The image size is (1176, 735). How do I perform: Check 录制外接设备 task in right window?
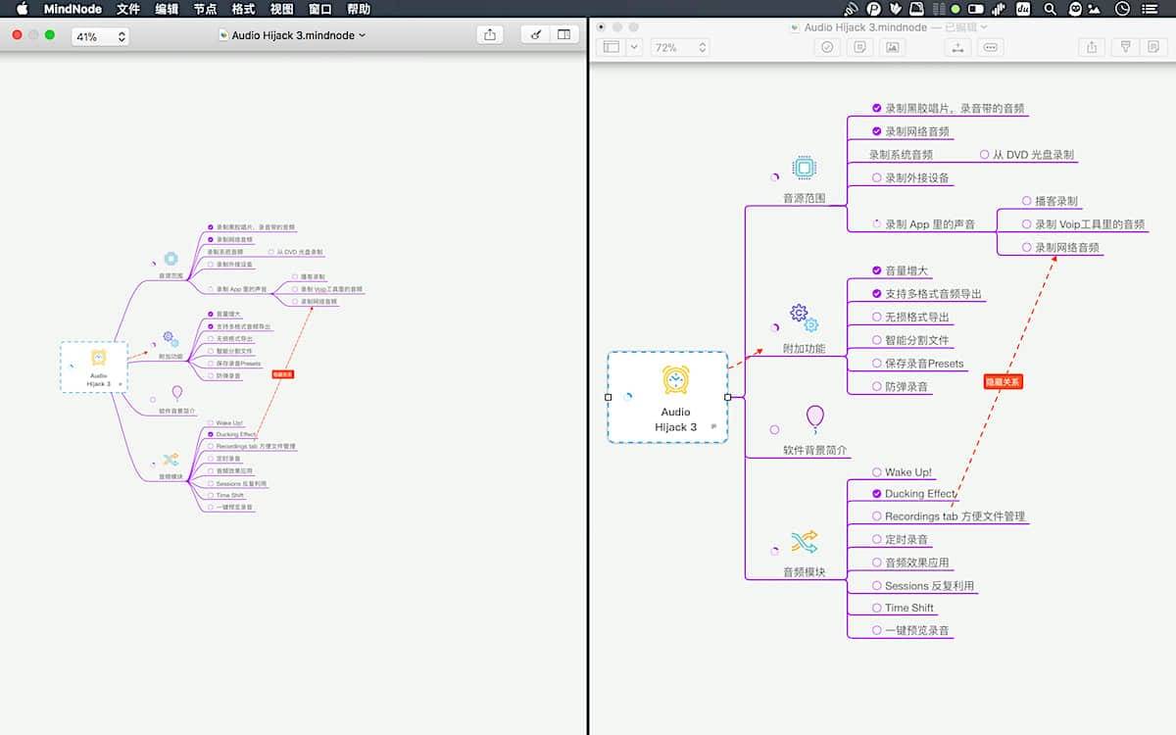coord(877,178)
